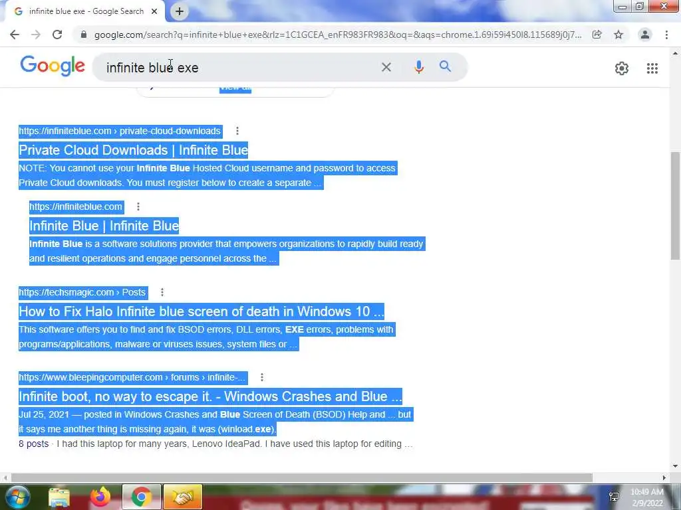
Task: Focus the Google search input field
Action: coord(239,68)
